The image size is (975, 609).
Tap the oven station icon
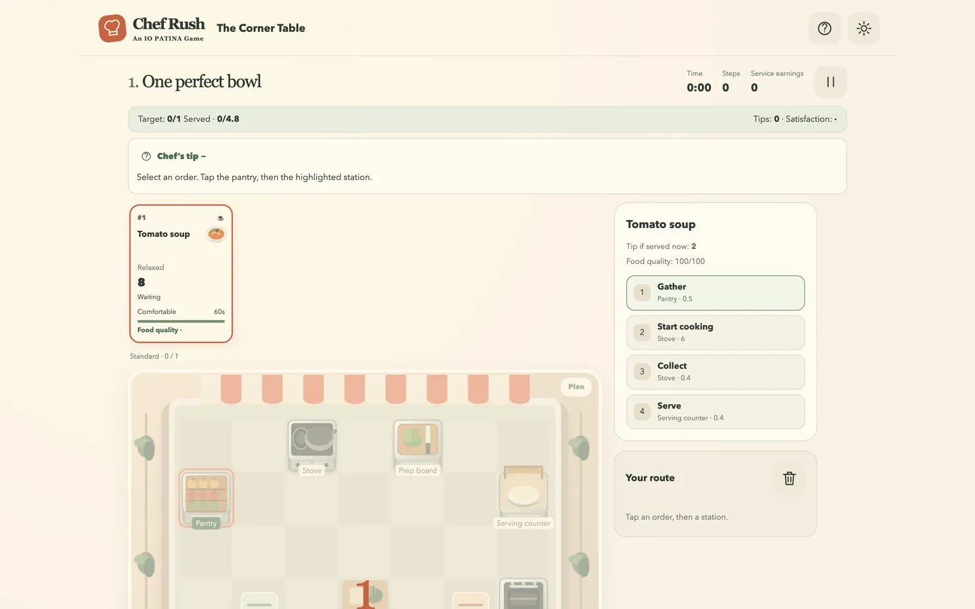pyautogui.click(x=523, y=594)
